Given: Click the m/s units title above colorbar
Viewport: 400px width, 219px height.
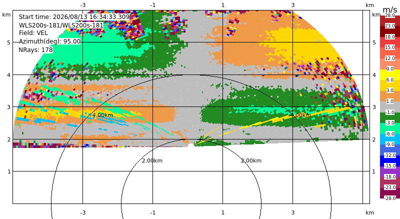Looking at the screenshot, I should pyautogui.click(x=390, y=9).
